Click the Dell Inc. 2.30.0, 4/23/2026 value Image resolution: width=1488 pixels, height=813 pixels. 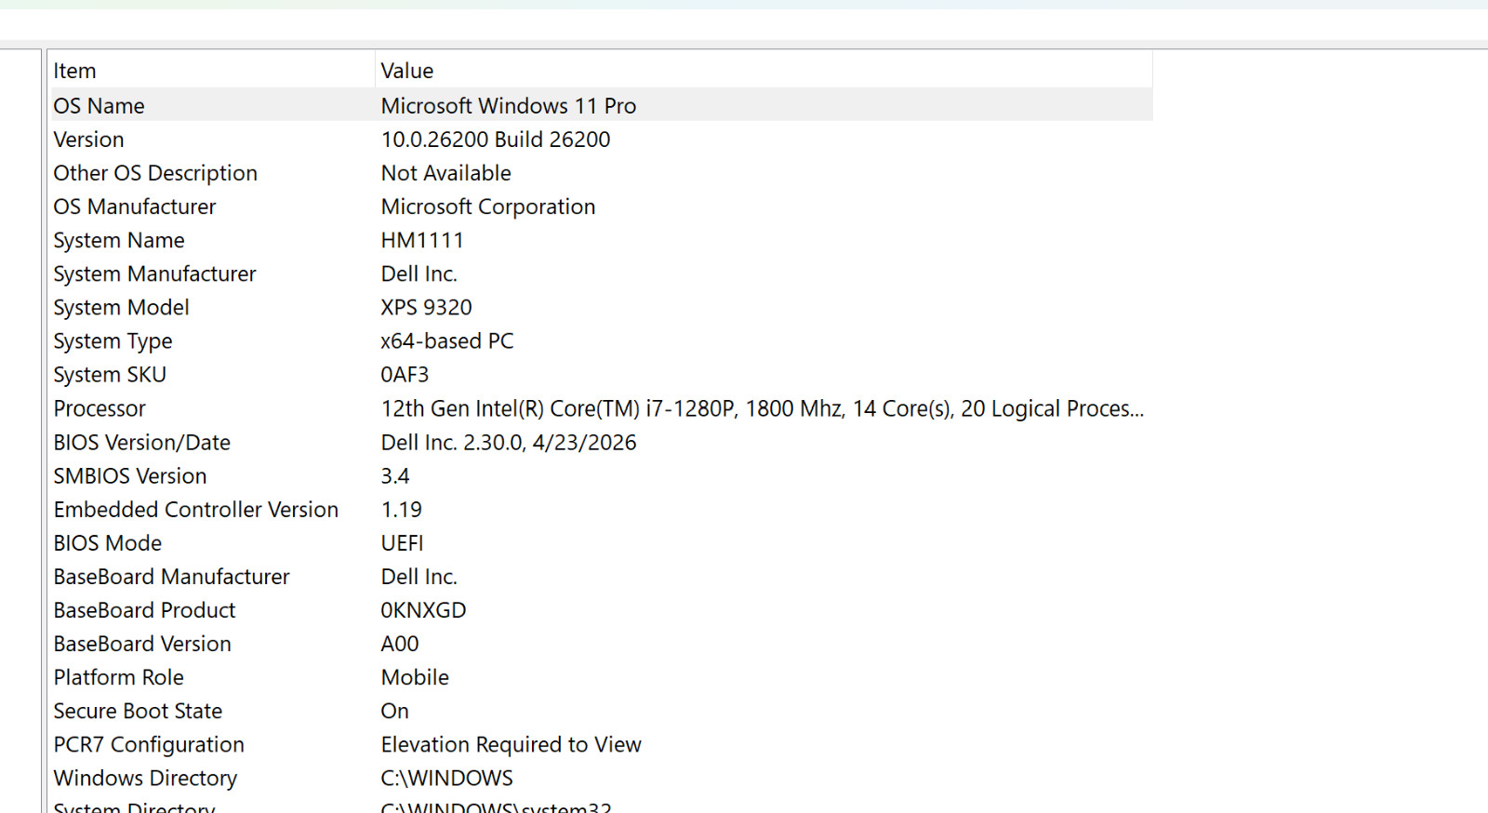(509, 442)
